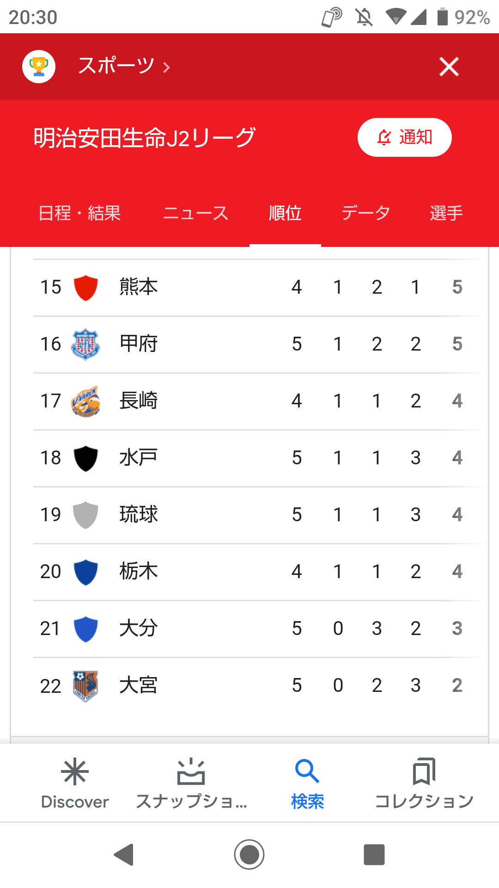Select the 順位 tab

[285, 213]
